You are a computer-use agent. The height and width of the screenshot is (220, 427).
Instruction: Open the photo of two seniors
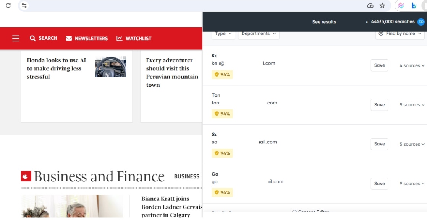coord(72,206)
